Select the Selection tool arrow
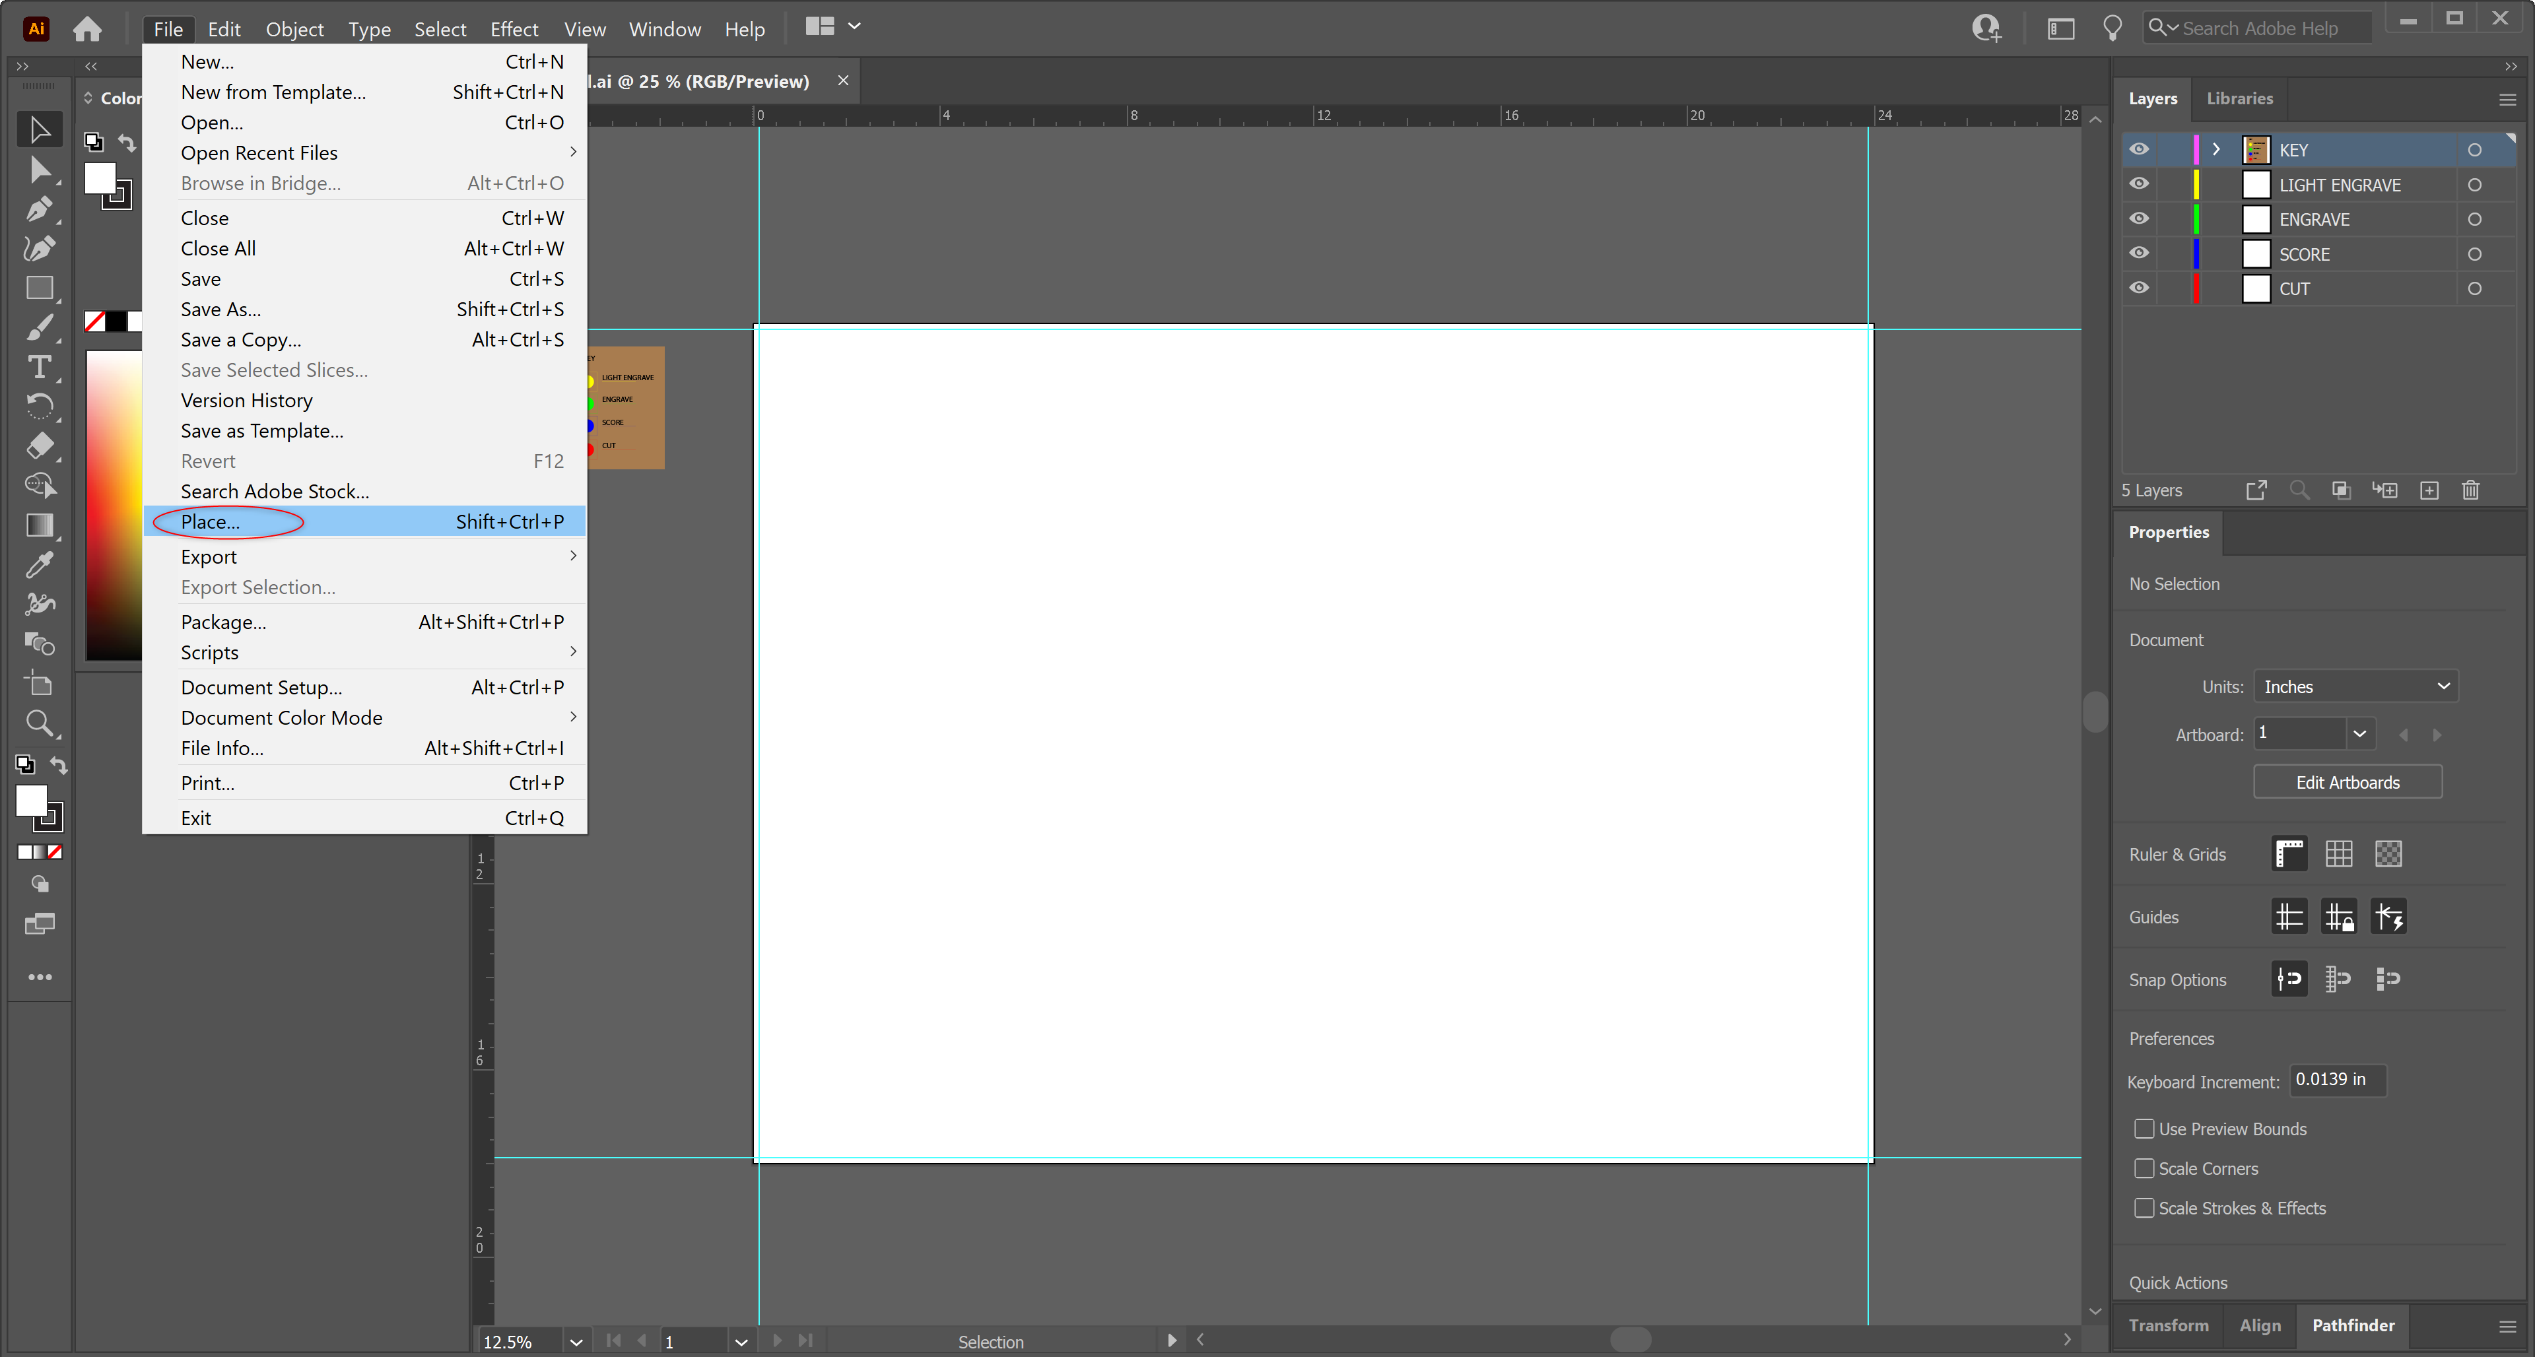Image resolution: width=2535 pixels, height=1357 pixels. (40, 129)
